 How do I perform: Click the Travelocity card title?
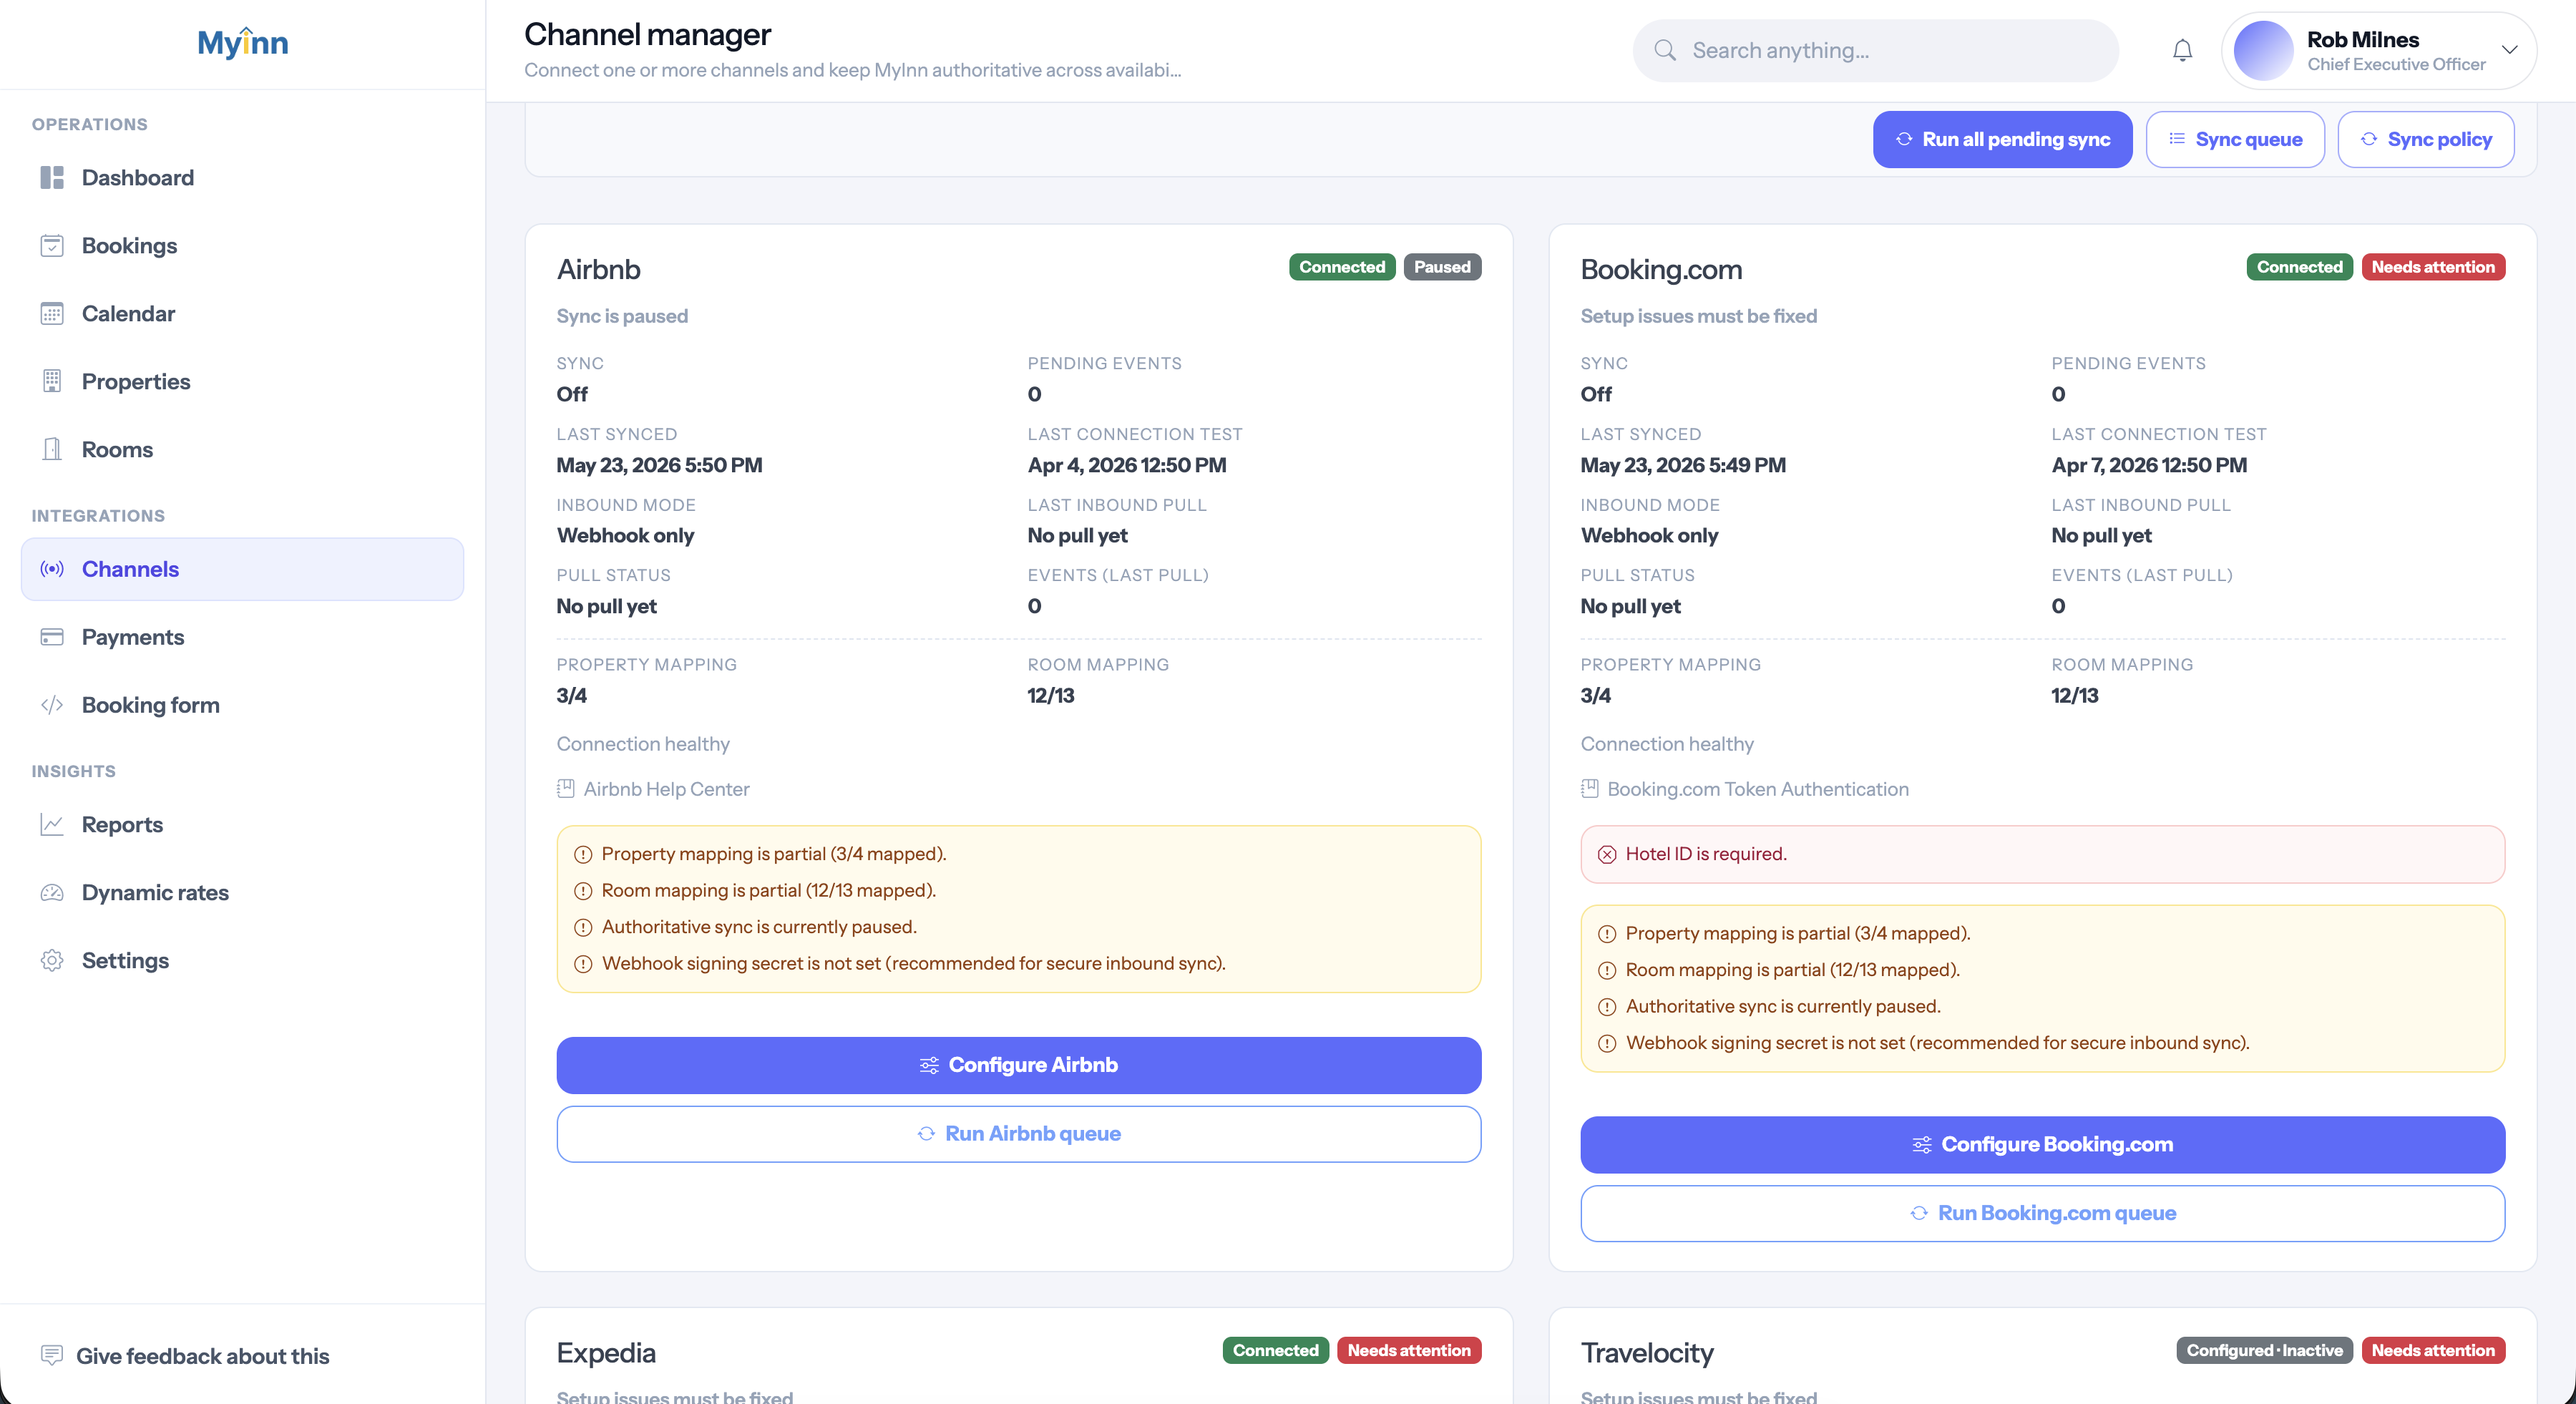(x=1647, y=1353)
